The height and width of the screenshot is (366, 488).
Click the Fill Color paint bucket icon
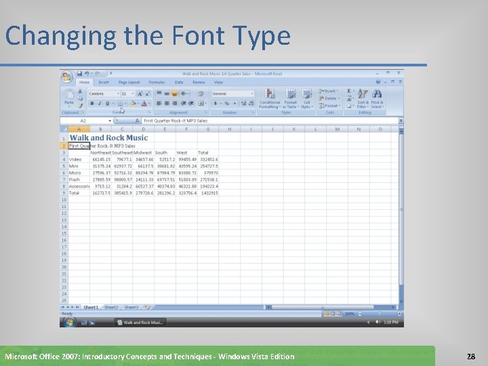(134, 103)
